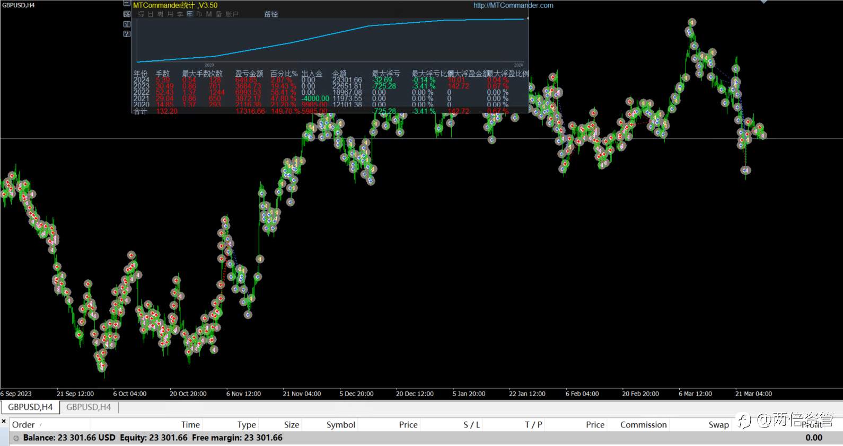Click the 络铨 label in the stats panel
This screenshot has width=843, height=446.
pos(271,14)
